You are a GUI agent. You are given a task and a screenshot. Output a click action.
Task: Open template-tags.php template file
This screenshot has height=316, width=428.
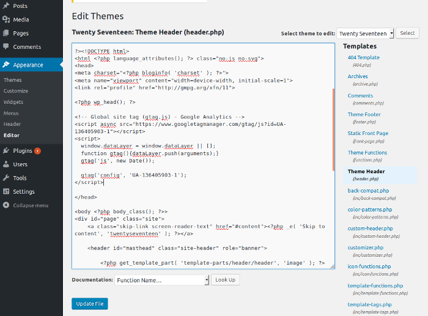(x=369, y=304)
